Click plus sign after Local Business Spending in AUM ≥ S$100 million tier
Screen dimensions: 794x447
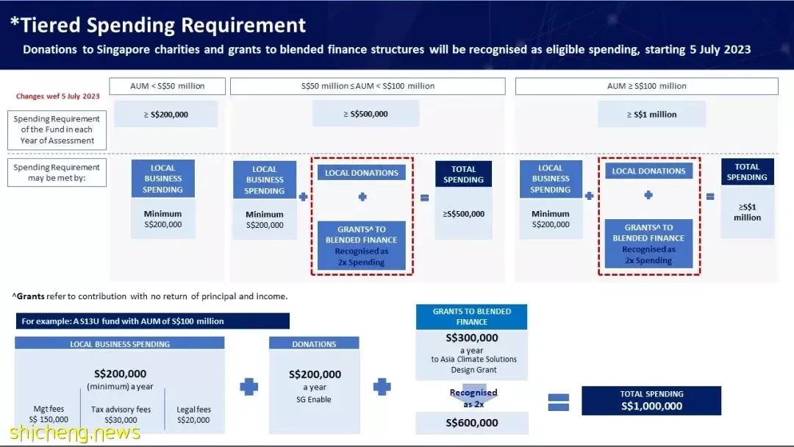590,196
